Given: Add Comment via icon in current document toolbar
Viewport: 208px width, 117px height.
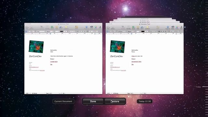Looking at the screenshot, I should [66, 27].
